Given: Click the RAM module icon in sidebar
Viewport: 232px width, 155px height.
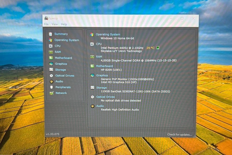Looking at the screenshot, I should (51, 52).
